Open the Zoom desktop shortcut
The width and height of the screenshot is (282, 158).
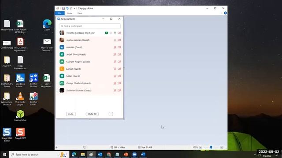(x=47, y=25)
